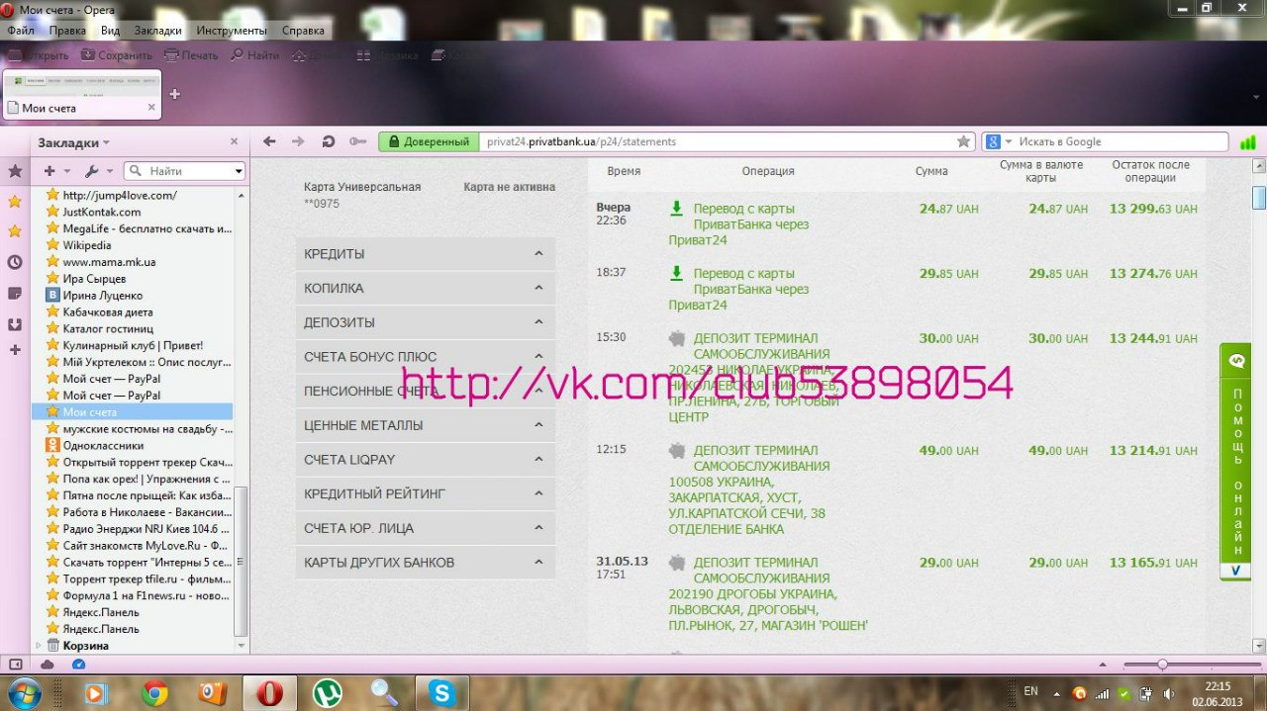Open the Downloads panel in the sidebar
This screenshot has width=1267, height=711.
click(15, 323)
